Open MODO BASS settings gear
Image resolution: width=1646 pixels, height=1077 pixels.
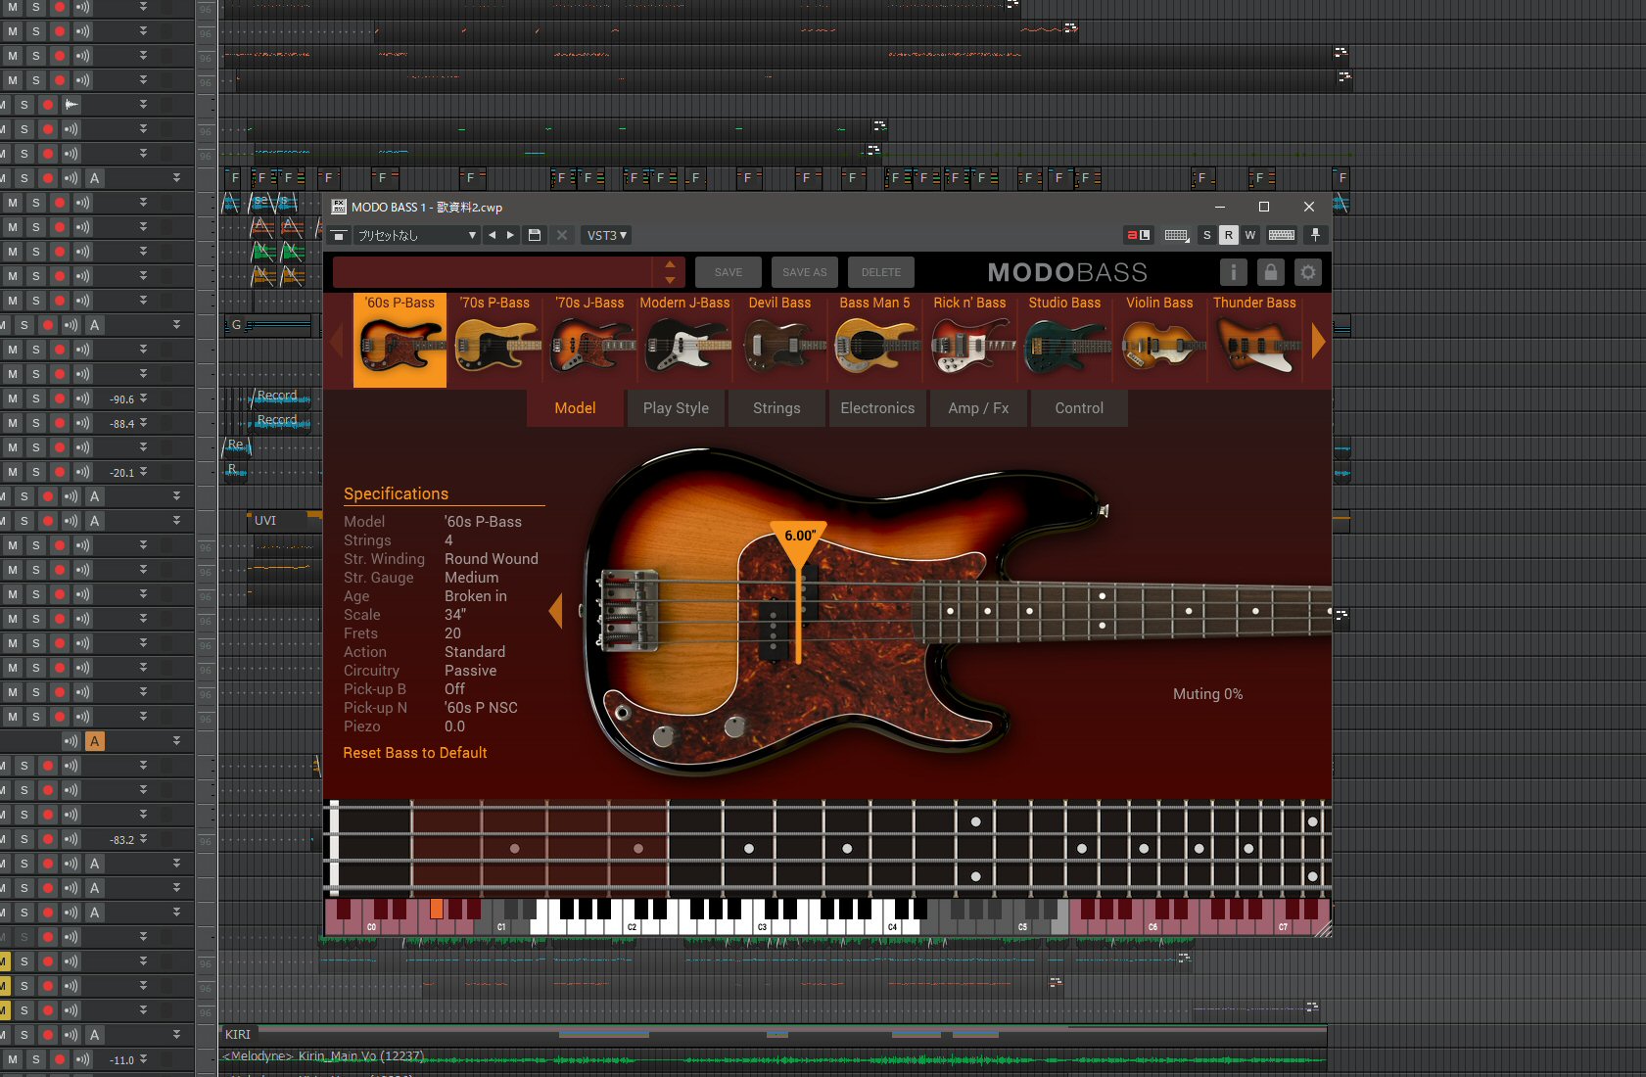1307,272
